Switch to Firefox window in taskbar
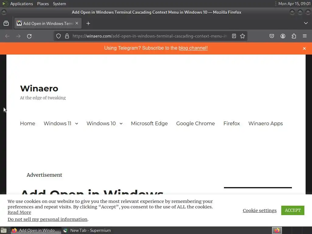The width and height of the screenshot is (312, 234). point(36,230)
